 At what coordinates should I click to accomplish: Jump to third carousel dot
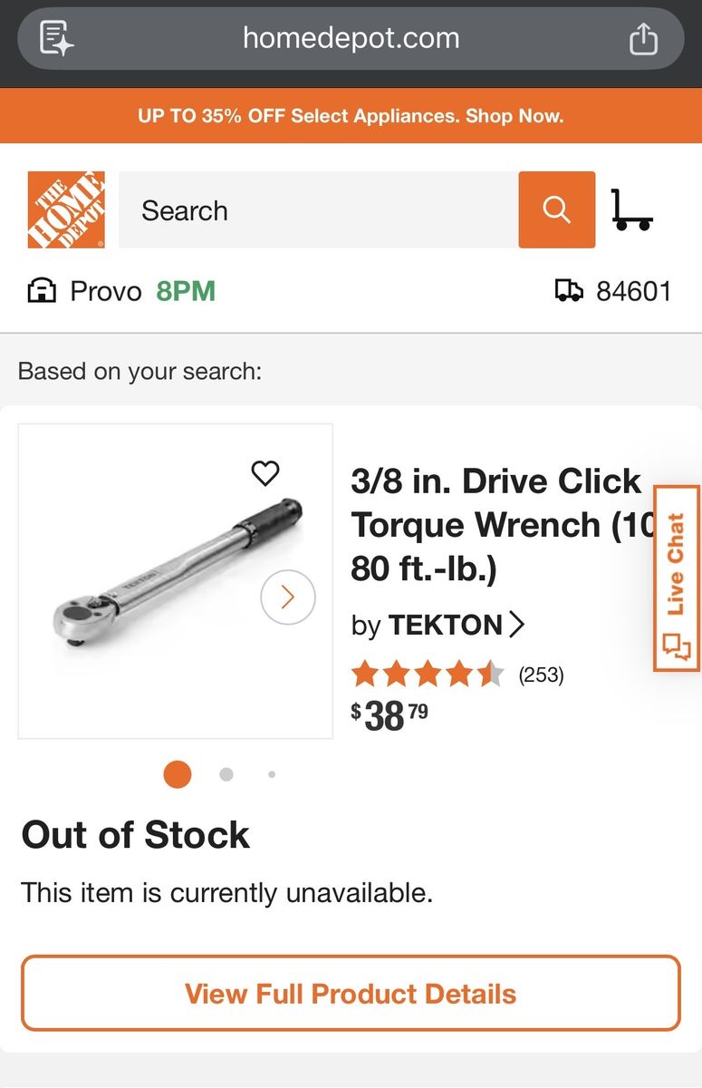tap(272, 774)
